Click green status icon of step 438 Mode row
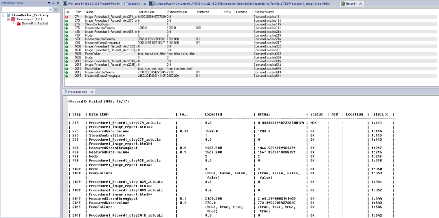439x218 pixels. [x=67, y=35]
